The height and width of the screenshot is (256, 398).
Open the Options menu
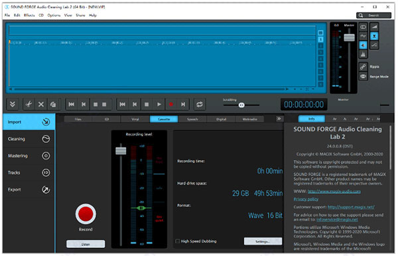(54, 15)
